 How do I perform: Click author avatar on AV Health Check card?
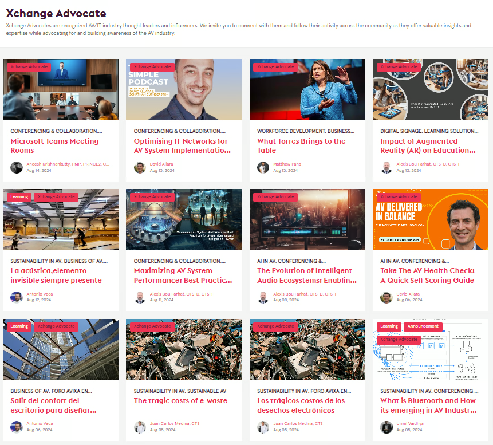click(386, 297)
